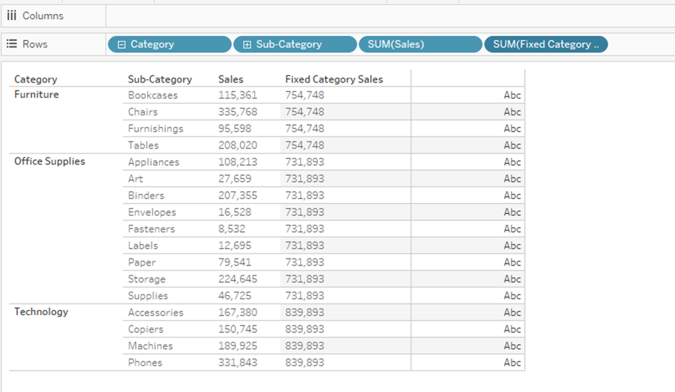Select the Copiers sub-category label

pyautogui.click(x=146, y=329)
